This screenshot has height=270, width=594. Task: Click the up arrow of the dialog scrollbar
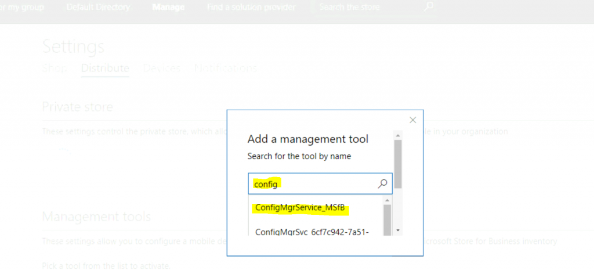398,135
